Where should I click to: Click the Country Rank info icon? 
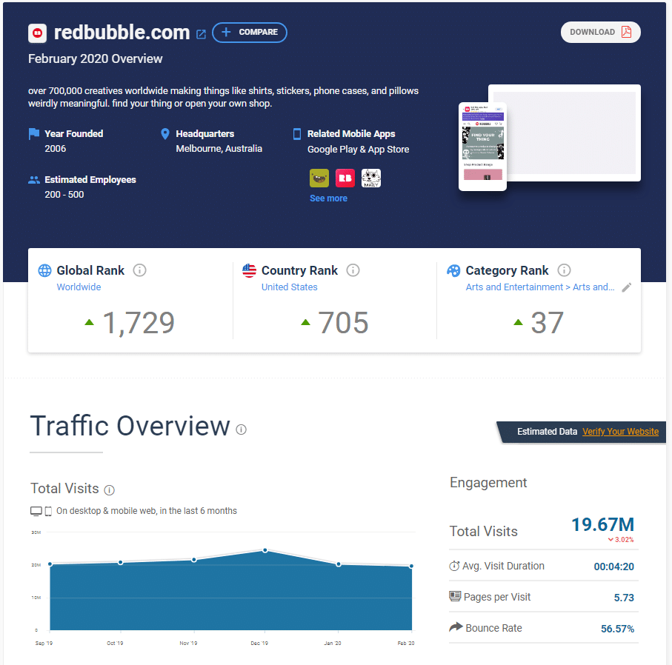coord(353,270)
